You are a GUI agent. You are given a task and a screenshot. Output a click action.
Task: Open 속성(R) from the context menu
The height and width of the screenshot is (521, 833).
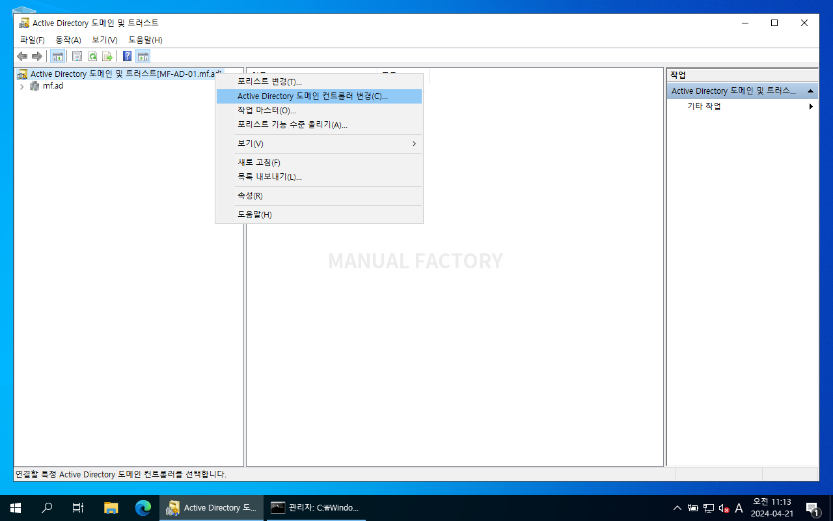click(x=319, y=196)
